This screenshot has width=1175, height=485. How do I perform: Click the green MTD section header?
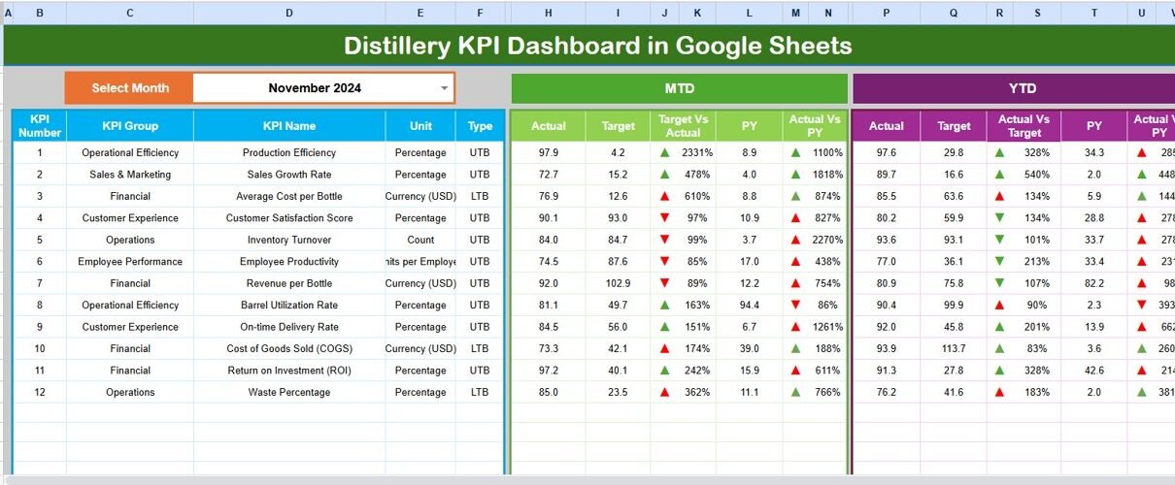679,88
